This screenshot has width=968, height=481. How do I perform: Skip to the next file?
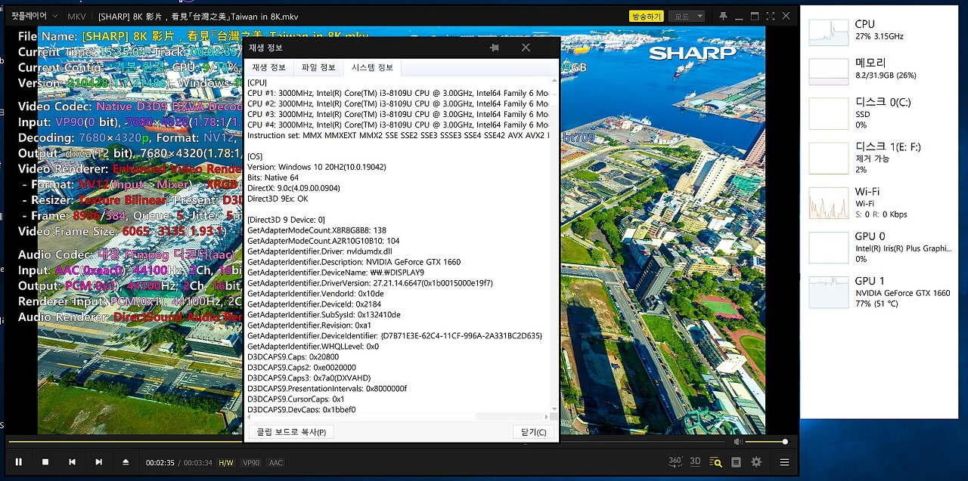point(99,462)
